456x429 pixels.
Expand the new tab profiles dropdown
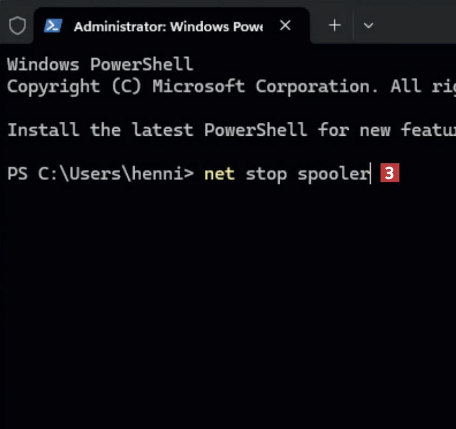tap(369, 25)
